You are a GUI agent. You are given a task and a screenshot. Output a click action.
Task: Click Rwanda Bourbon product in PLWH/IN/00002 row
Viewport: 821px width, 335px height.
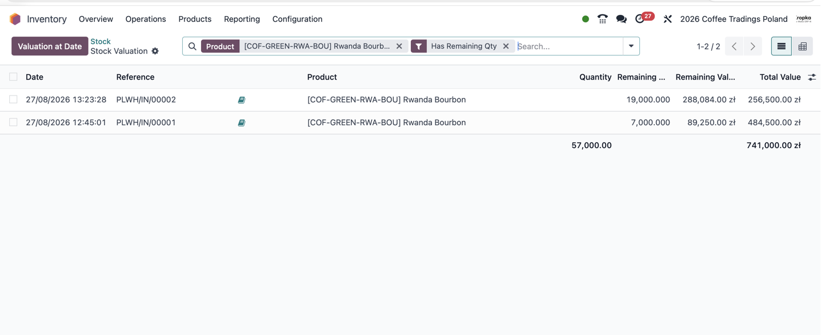click(x=387, y=99)
